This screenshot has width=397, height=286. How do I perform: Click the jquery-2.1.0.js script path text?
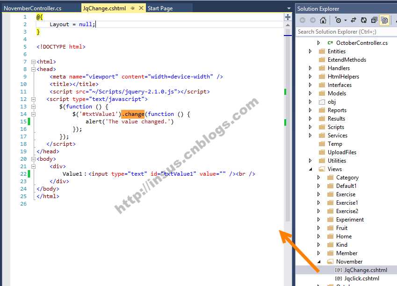(x=133, y=92)
